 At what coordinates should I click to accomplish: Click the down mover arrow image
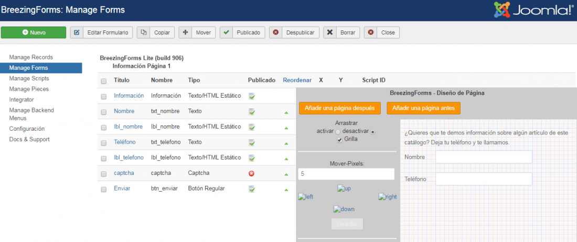pyautogui.click(x=344, y=209)
